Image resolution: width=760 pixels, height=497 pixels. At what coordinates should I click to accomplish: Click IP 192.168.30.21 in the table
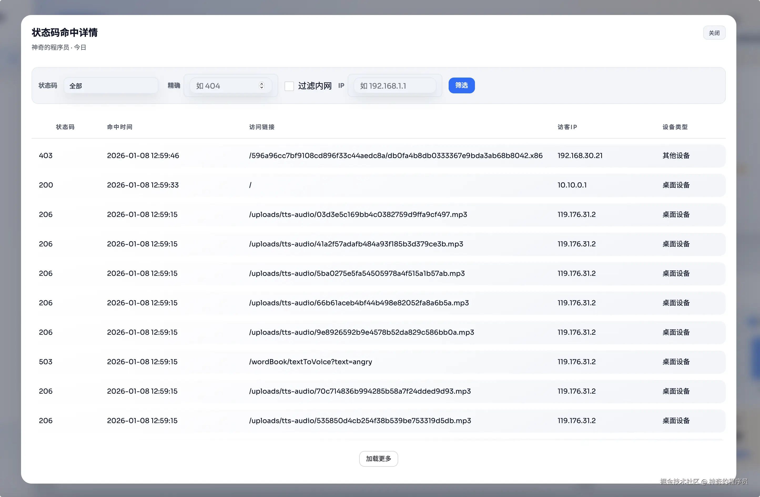(580, 156)
